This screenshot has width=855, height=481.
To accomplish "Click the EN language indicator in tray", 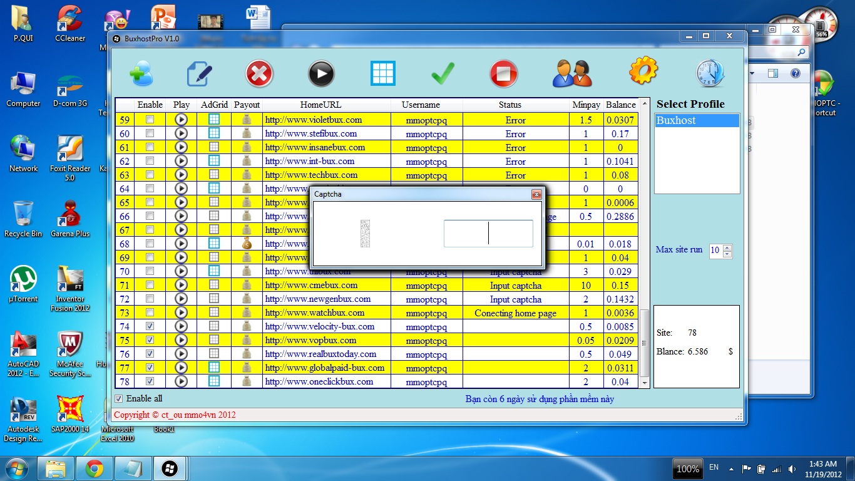I will click(714, 468).
